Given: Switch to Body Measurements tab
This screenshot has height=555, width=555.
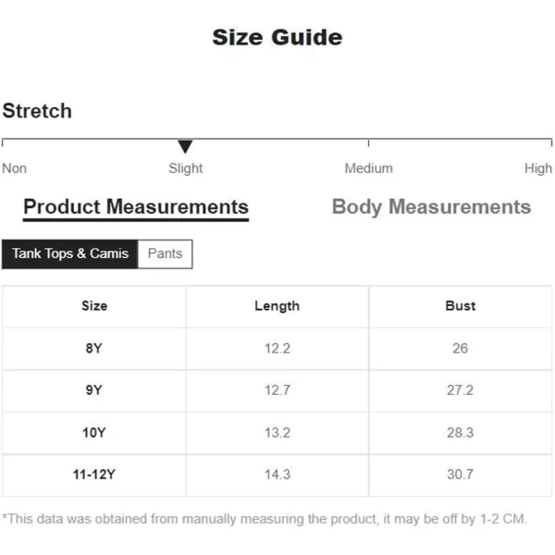Looking at the screenshot, I should pyautogui.click(x=431, y=207).
